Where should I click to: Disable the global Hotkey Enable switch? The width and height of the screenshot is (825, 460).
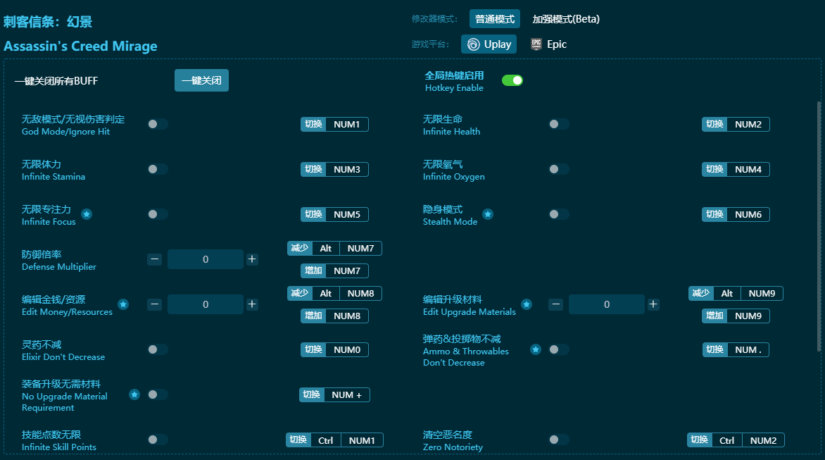coord(512,80)
